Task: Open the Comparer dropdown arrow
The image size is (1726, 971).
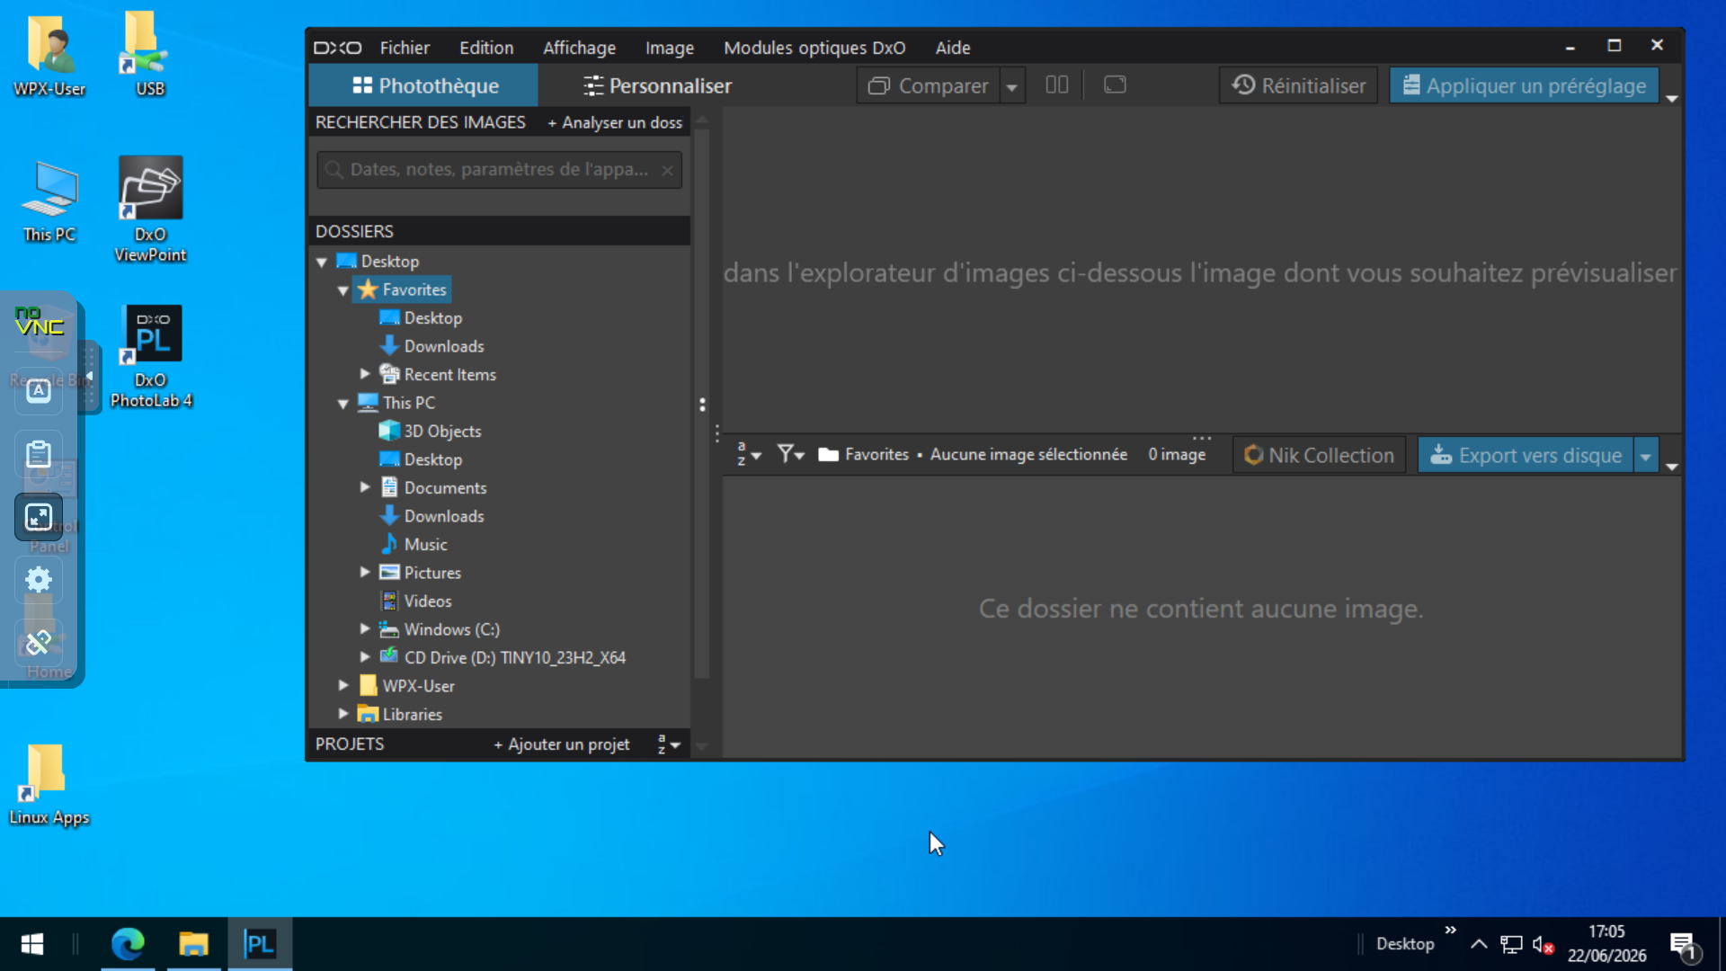Action: pos(1012,86)
